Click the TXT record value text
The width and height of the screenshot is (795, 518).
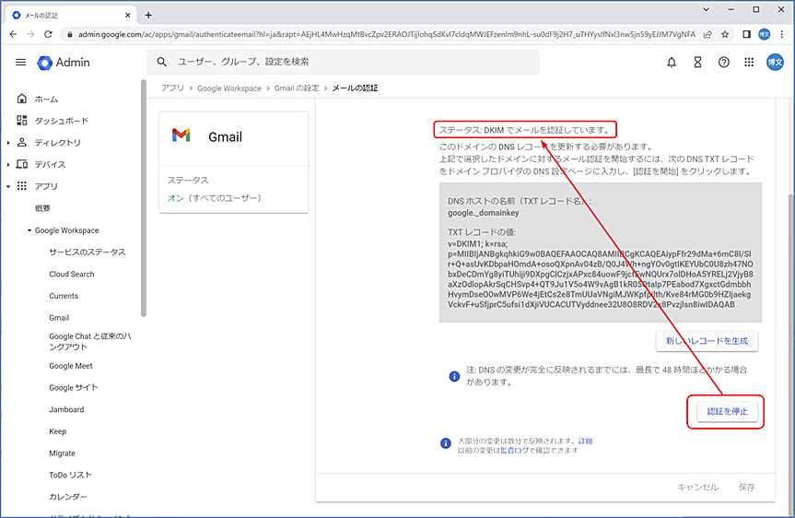[x=600, y=275]
